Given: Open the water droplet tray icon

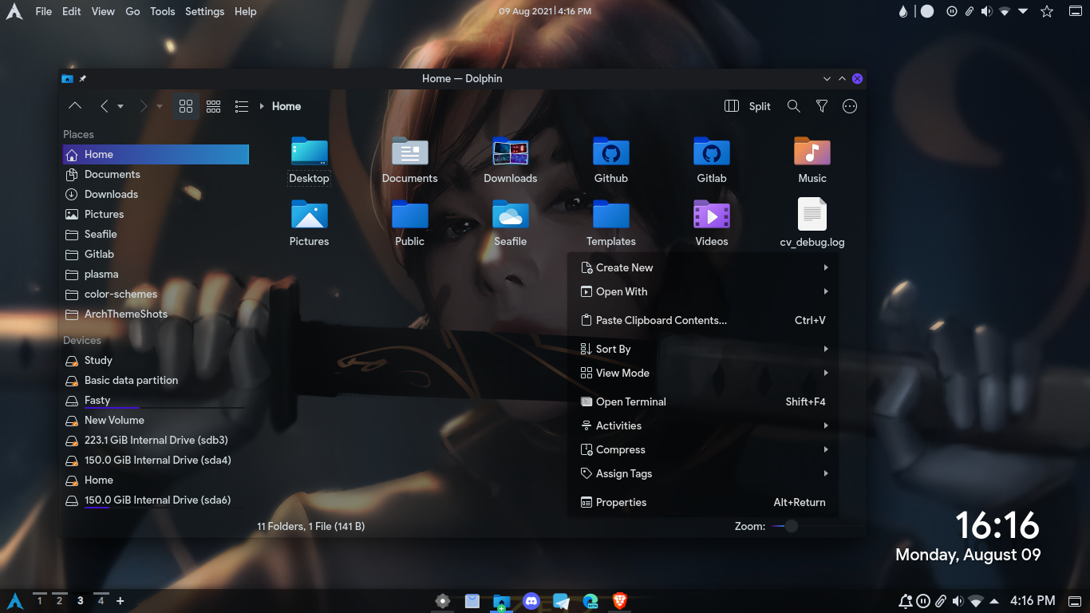Looking at the screenshot, I should [x=903, y=11].
